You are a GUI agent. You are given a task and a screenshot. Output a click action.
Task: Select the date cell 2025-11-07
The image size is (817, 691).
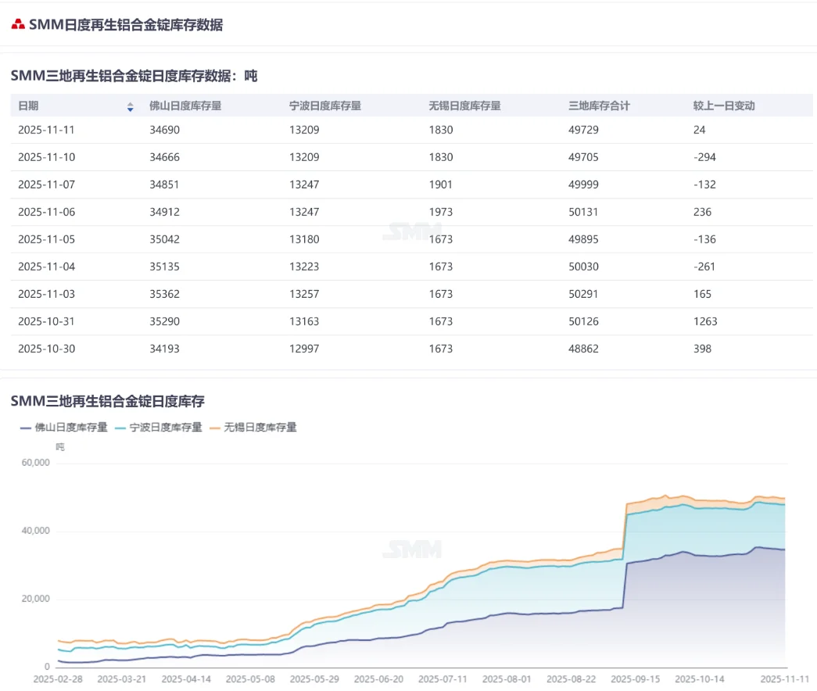click(x=46, y=184)
